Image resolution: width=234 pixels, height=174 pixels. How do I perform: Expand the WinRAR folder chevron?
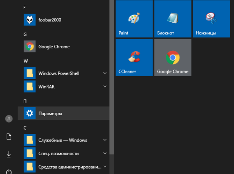point(105,86)
